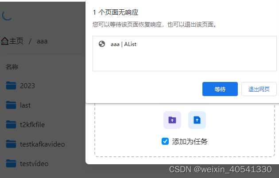279x178 pixels.
Task: Click the testvideo folder icon
Action: pyautogui.click(x=11, y=163)
